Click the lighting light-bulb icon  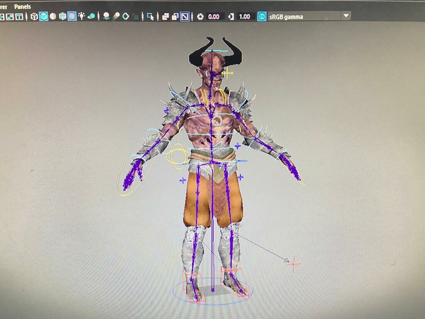82,17
